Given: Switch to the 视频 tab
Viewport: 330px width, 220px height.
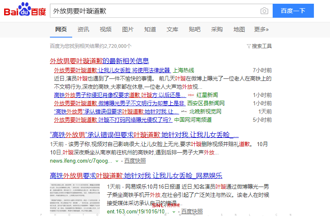Looking at the screenshot, I should point(106,29).
